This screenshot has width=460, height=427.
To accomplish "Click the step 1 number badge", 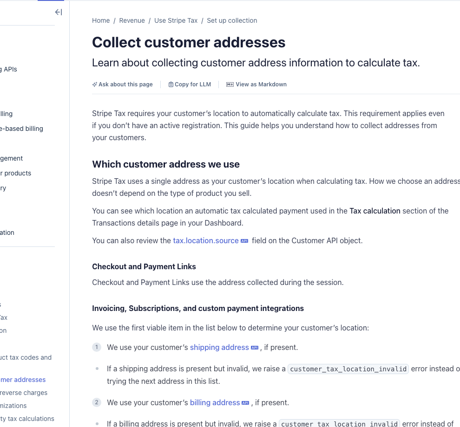I will tap(97, 347).
